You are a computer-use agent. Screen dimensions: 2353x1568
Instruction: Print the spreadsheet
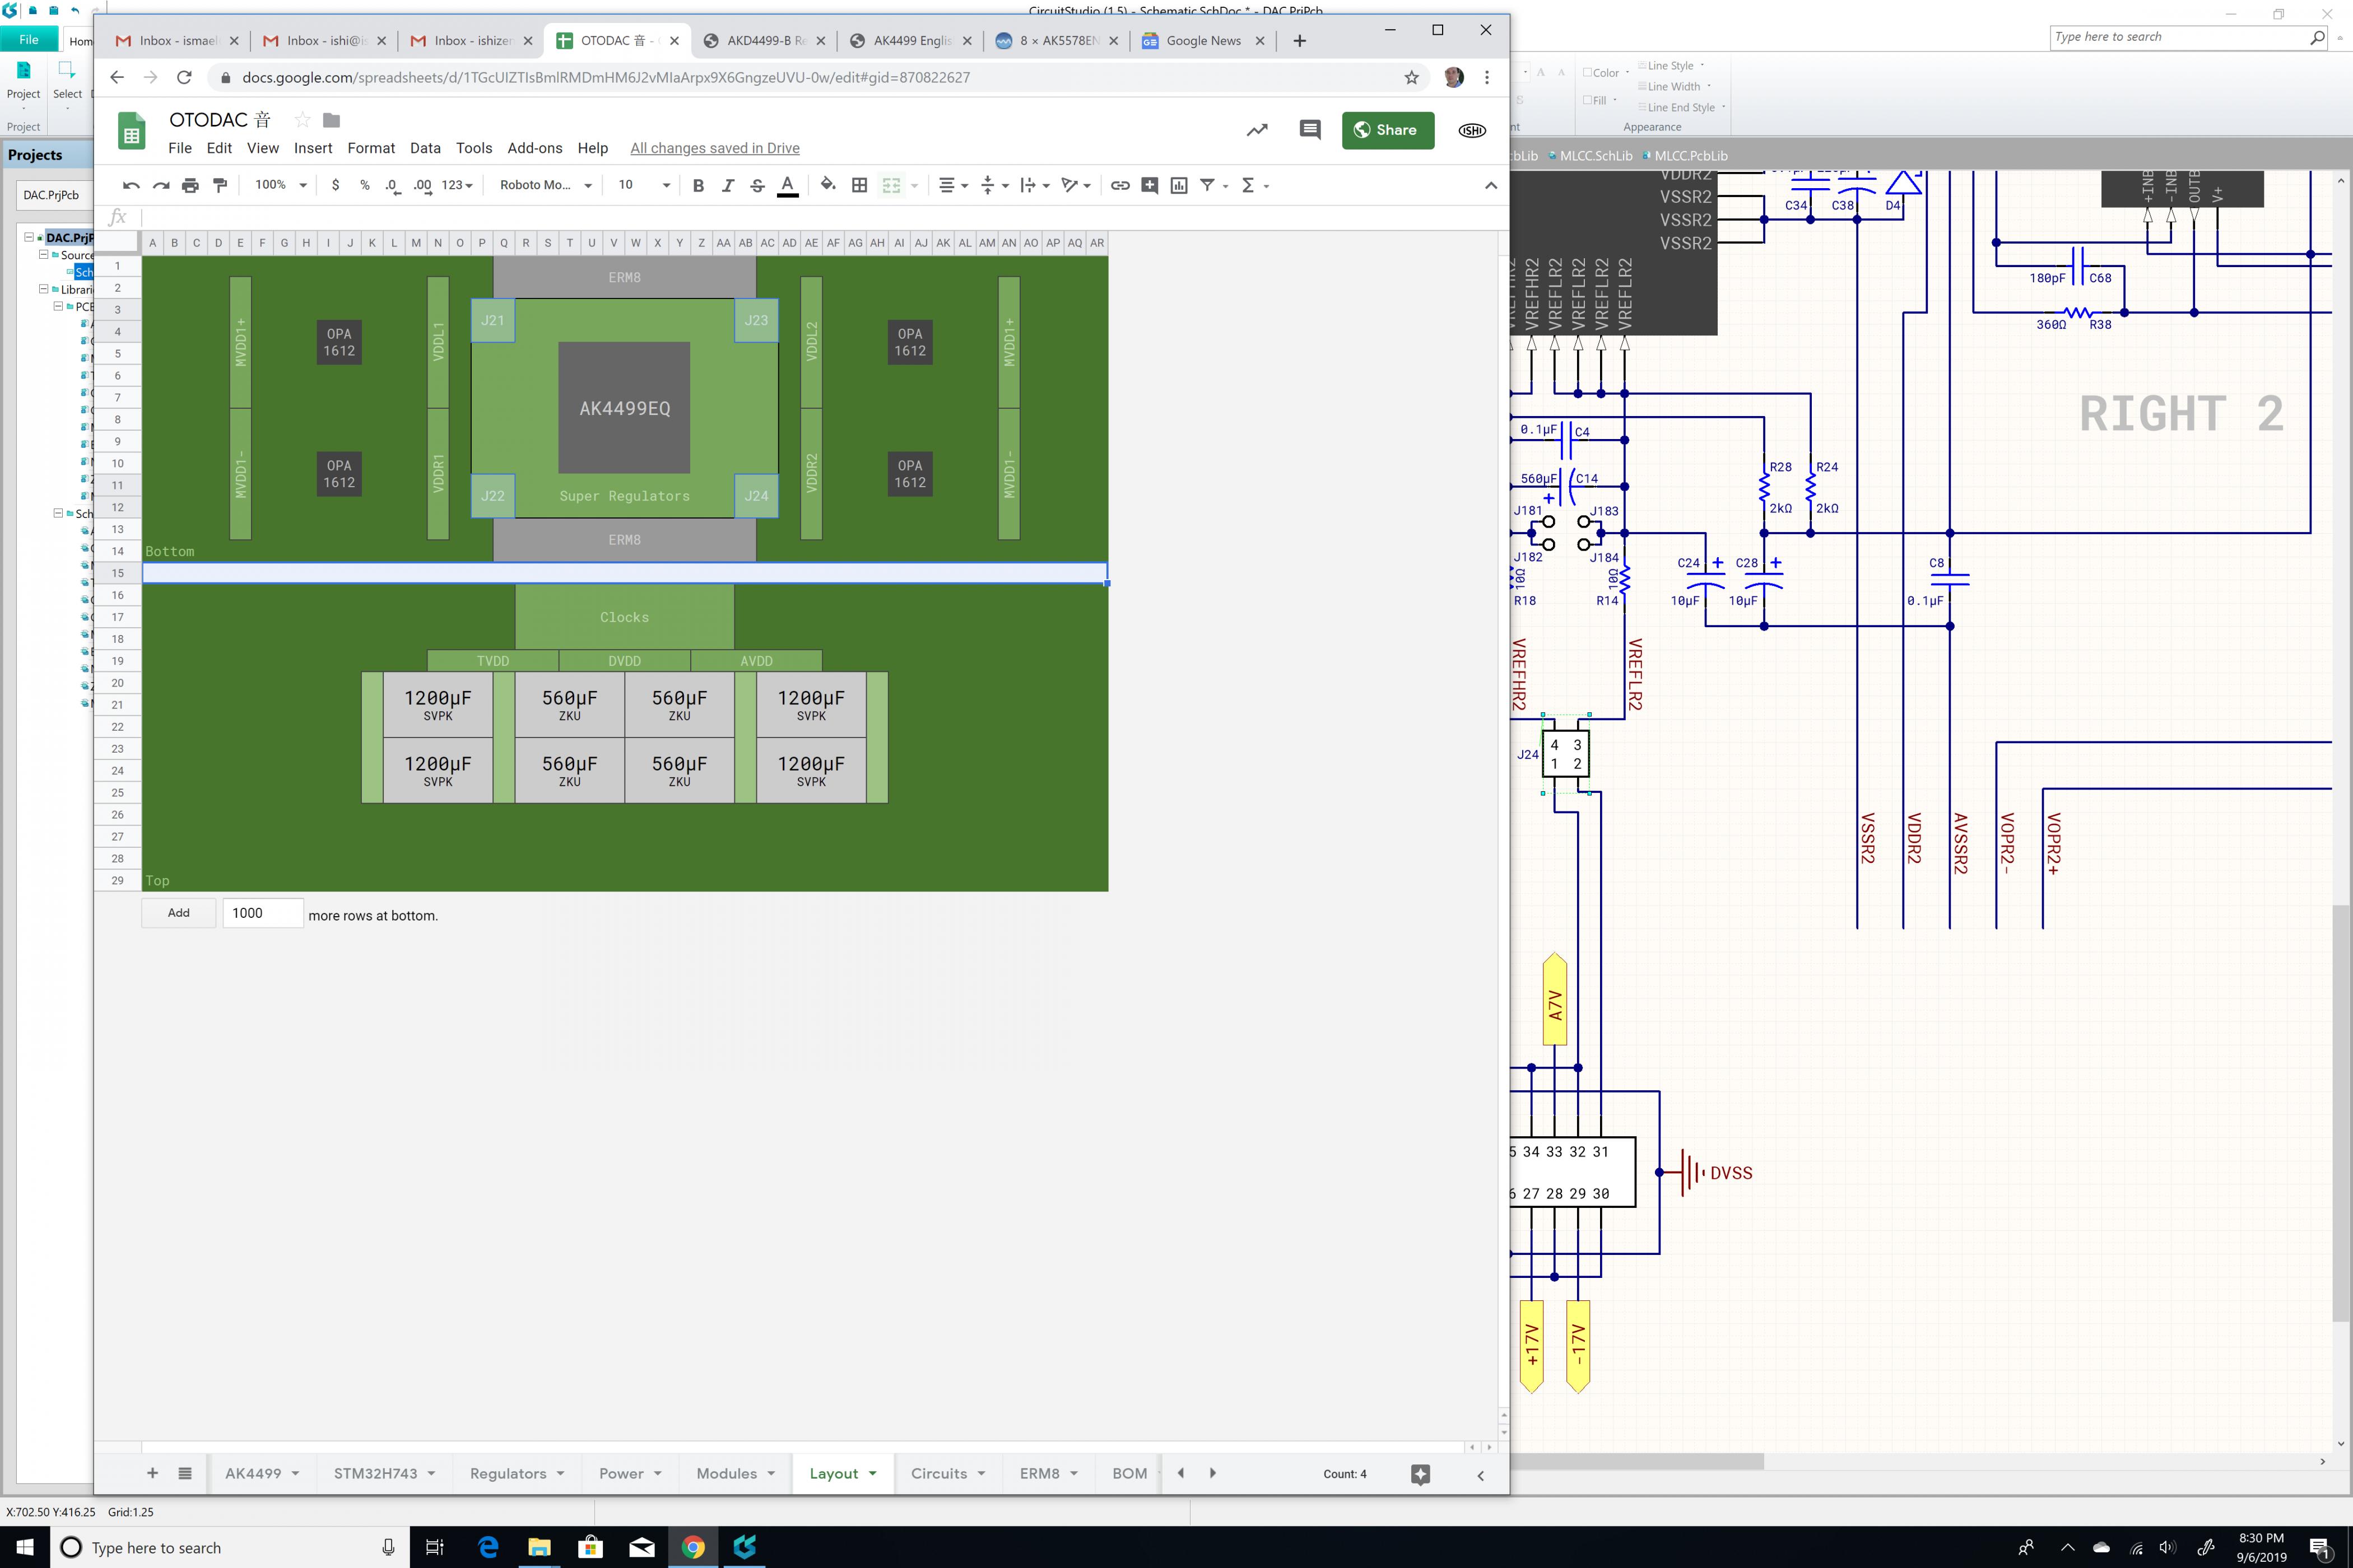pyautogui.click(x=190, y=185)
